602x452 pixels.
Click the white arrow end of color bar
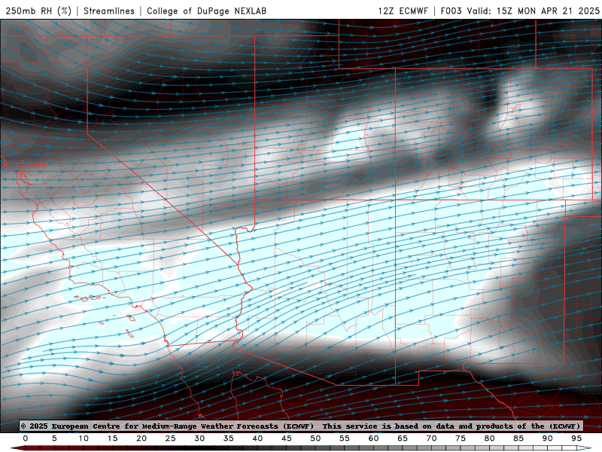tap(585, 448)
